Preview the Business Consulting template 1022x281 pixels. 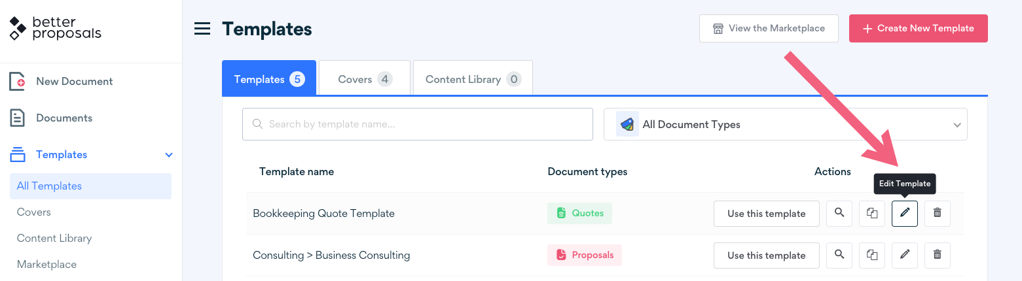tap(839, 256)
